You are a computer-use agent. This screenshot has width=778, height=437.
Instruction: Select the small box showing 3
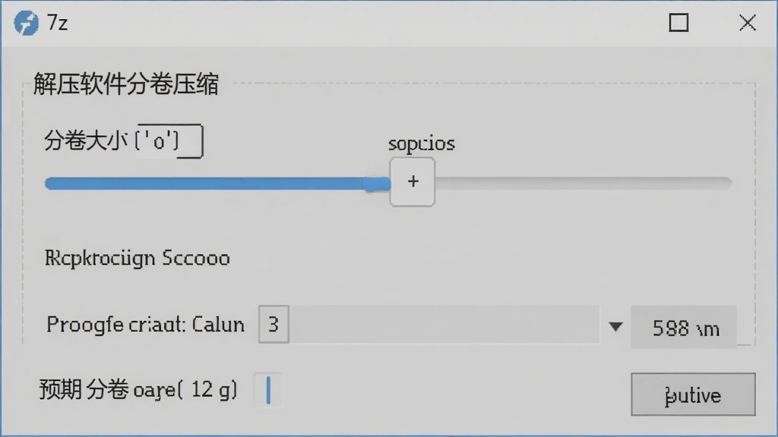(x=274, y=325)
